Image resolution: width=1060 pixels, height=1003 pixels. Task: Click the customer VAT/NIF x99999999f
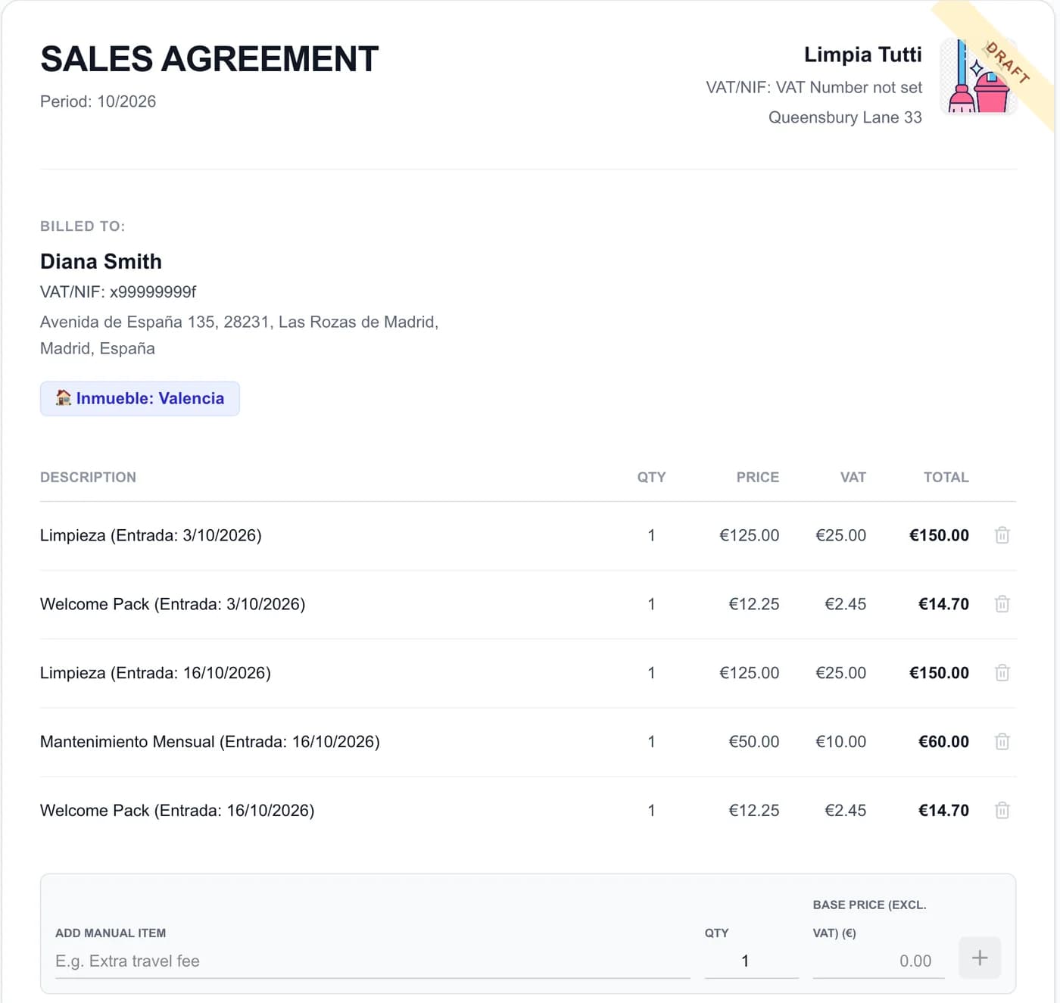[x=118, y=291]
